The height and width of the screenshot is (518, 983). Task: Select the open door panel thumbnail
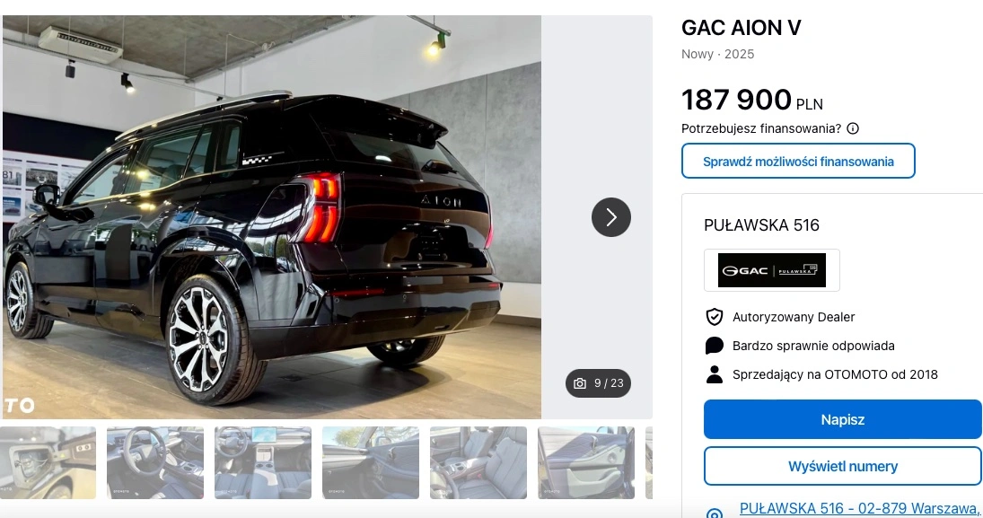586,463
